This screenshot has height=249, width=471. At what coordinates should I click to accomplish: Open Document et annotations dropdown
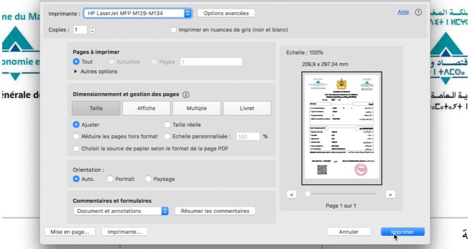click(121, 211)
